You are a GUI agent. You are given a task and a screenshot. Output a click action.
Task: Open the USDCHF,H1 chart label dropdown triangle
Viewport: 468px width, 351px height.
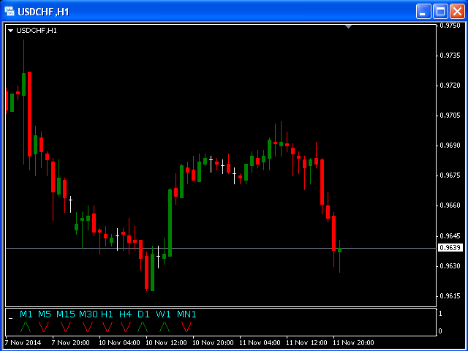click(10, 30)
